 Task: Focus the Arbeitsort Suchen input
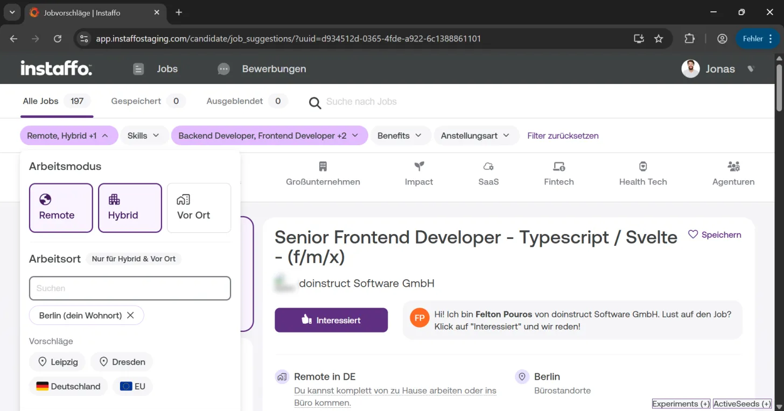pyautogui.click(x=130, y=288)
